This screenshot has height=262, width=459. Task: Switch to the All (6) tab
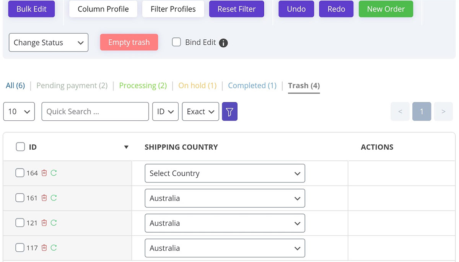(x=15, y=86)
